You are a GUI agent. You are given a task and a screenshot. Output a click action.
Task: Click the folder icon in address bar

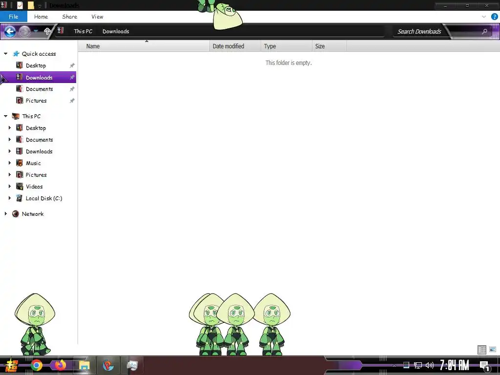click(60, 31)
